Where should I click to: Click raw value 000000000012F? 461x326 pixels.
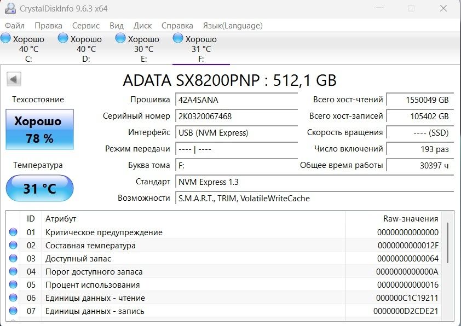pyautogui.click(x=408, y=246)
